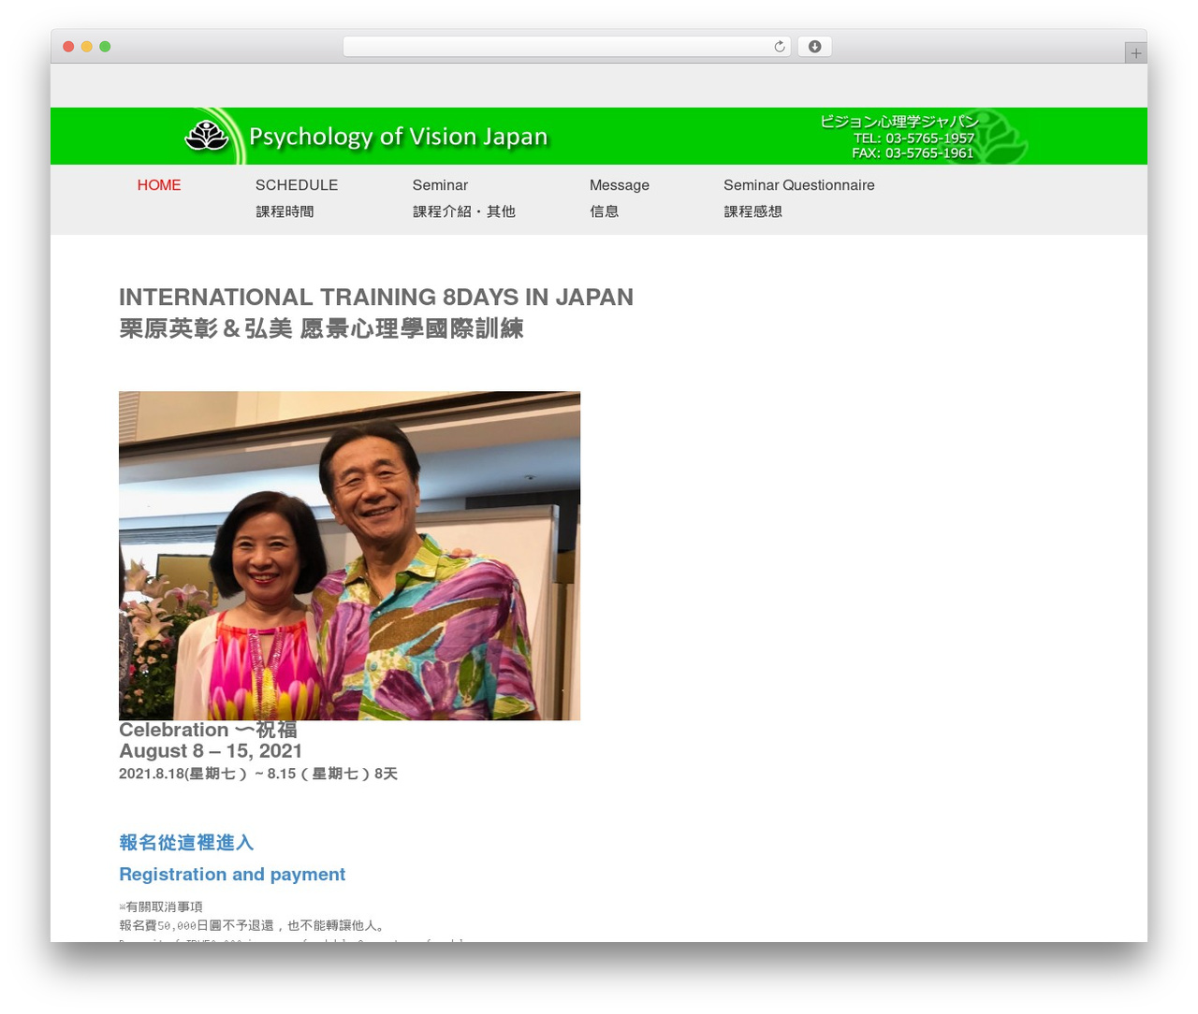This screenshot has width=1198, height=1014.
Task: Click the ビジョン心理学ジャパン banner text
Action: click(x=899, y=122)
